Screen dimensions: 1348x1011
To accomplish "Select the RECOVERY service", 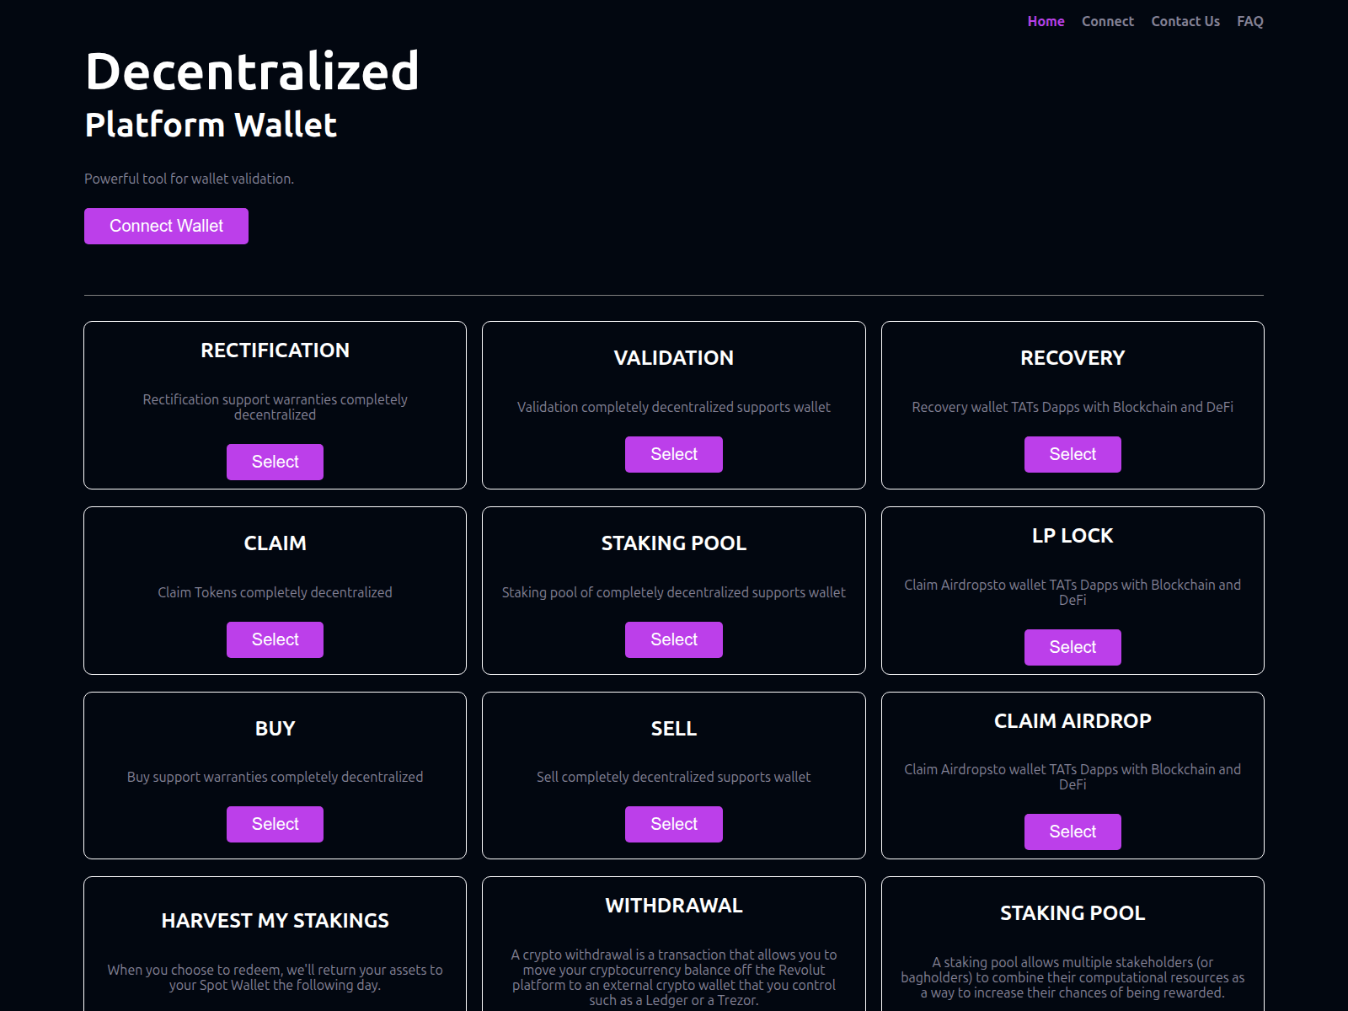I will (1073, 454).
